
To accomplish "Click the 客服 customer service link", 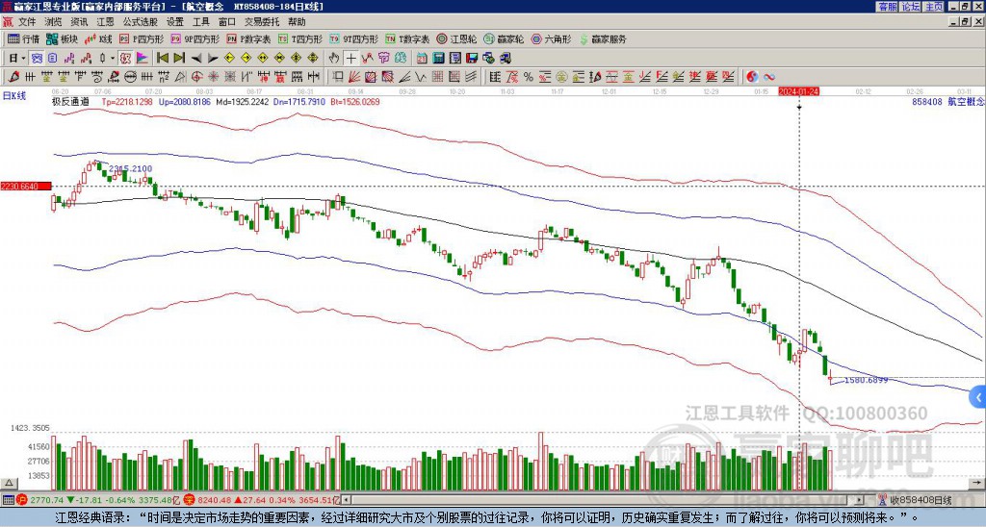I will click(x=887, y=7).
